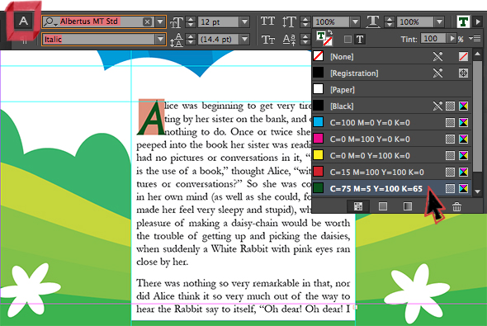
Task: Click the text 'There was nothing so very remarkable'
Action: click(x=218, y=283)
